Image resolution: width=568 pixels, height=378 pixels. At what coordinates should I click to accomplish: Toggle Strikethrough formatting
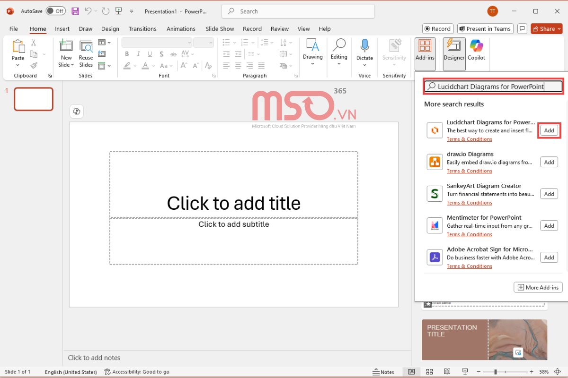coord(173,54)
